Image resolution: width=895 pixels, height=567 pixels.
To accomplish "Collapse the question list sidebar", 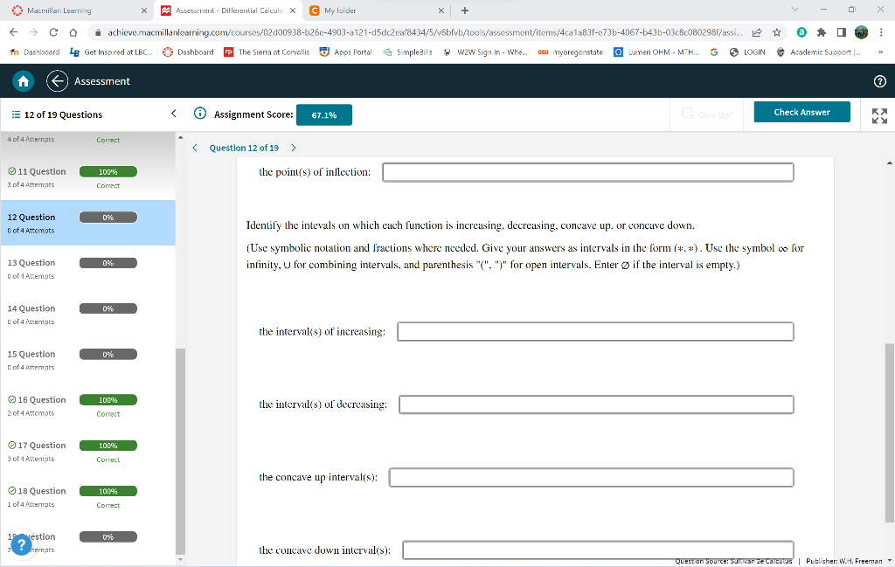I will point(174,114).
